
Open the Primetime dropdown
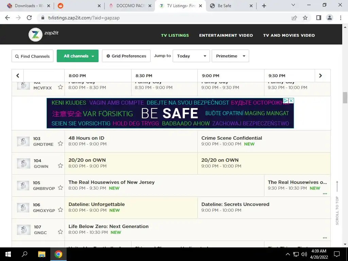click(x=230, y=56)
